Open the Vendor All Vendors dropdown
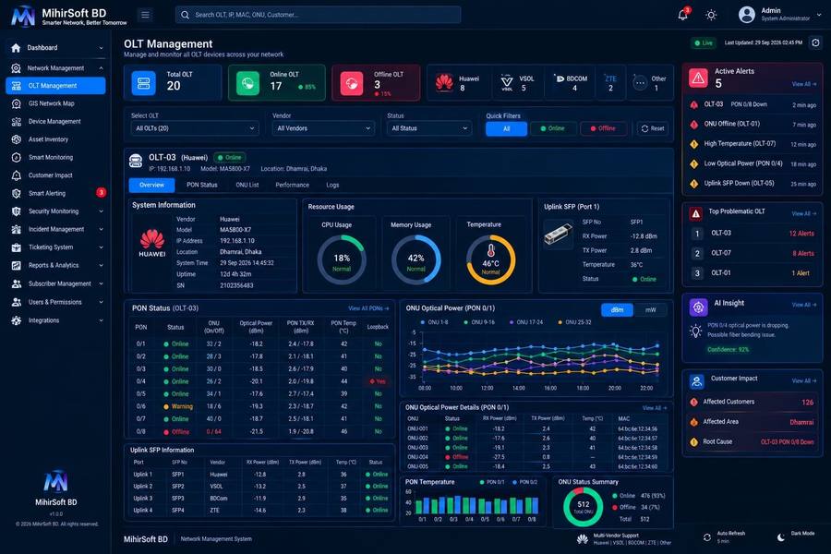The height and width of the screenshot is (554, 831). 323,128
